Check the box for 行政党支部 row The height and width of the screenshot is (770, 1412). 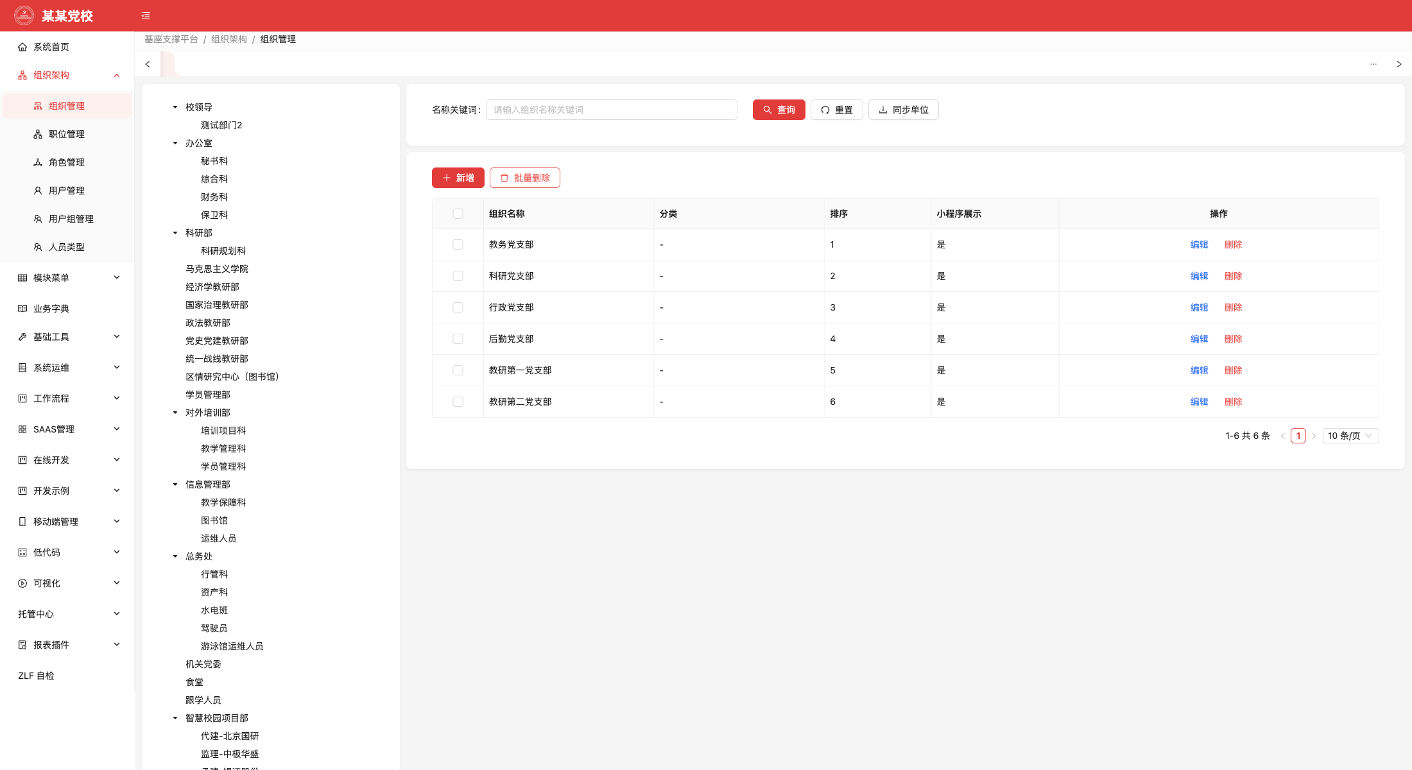[458, 307]
